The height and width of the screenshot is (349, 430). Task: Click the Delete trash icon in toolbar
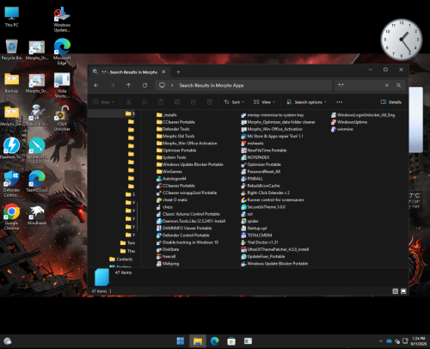210,102
